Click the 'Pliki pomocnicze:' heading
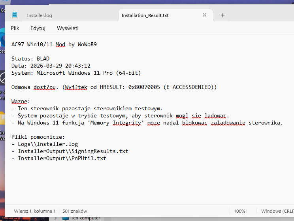The height and width of the screenshot is (221, 294). click(38, 137)
